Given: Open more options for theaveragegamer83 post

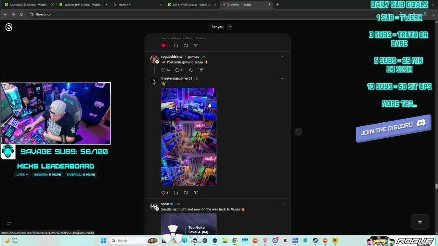Looking at the screenshot, I should 282,78.
